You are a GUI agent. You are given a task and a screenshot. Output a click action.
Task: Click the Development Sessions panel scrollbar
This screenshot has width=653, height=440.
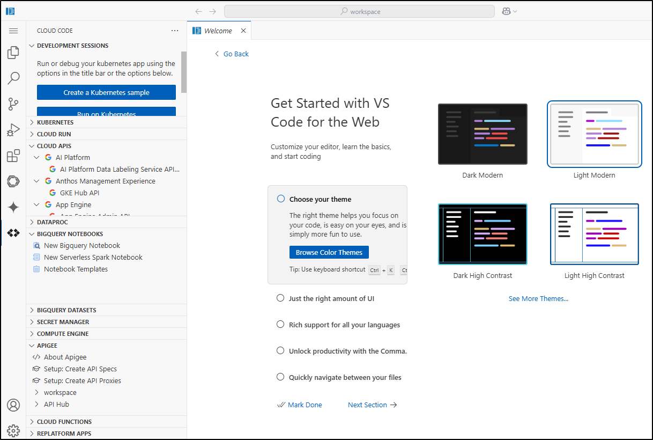(x=184, y=72)
